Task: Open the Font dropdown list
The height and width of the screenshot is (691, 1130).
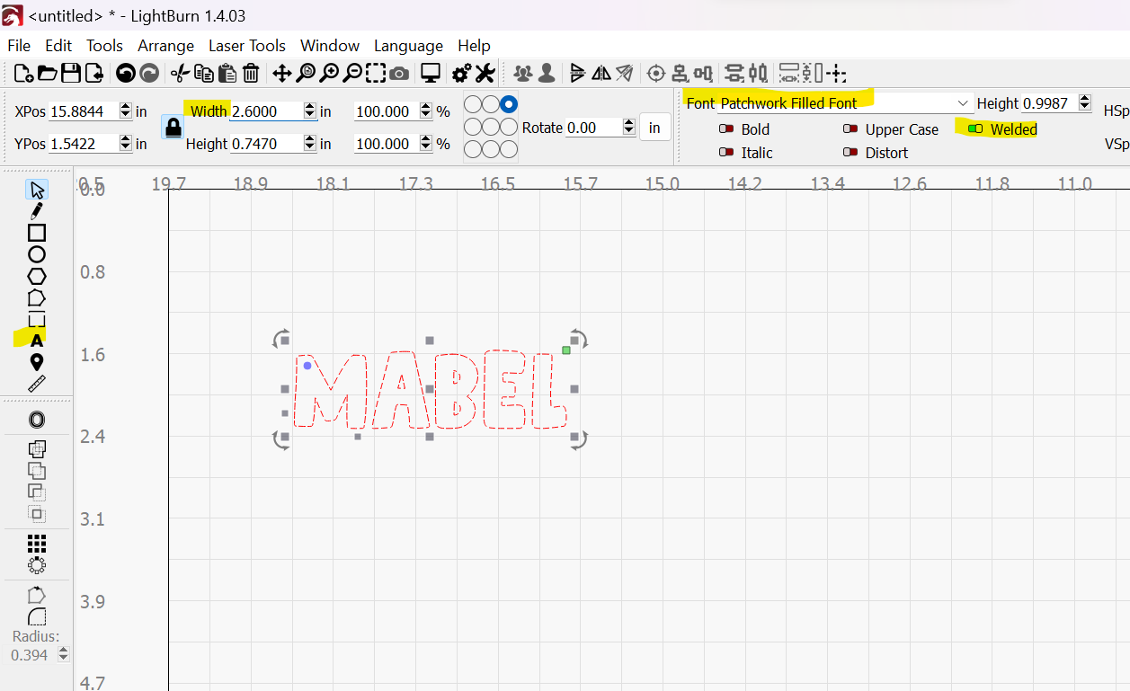Action: coord(963,103)
